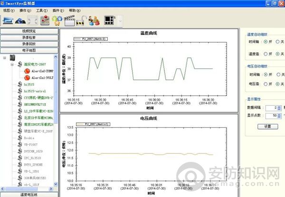Click the red AlertIn1 (VOLT) alarm icon

[x=27, y=77]
